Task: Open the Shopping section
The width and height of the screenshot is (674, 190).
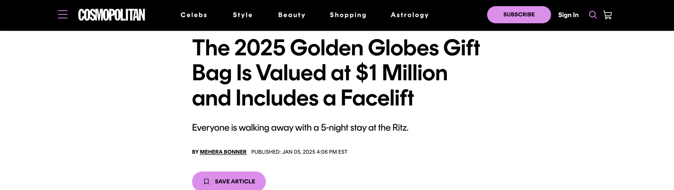Action: click(348, 15)
